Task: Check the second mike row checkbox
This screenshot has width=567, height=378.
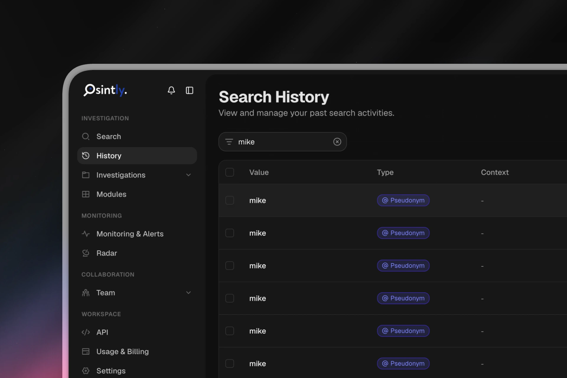Action: [x=230, y=233]
